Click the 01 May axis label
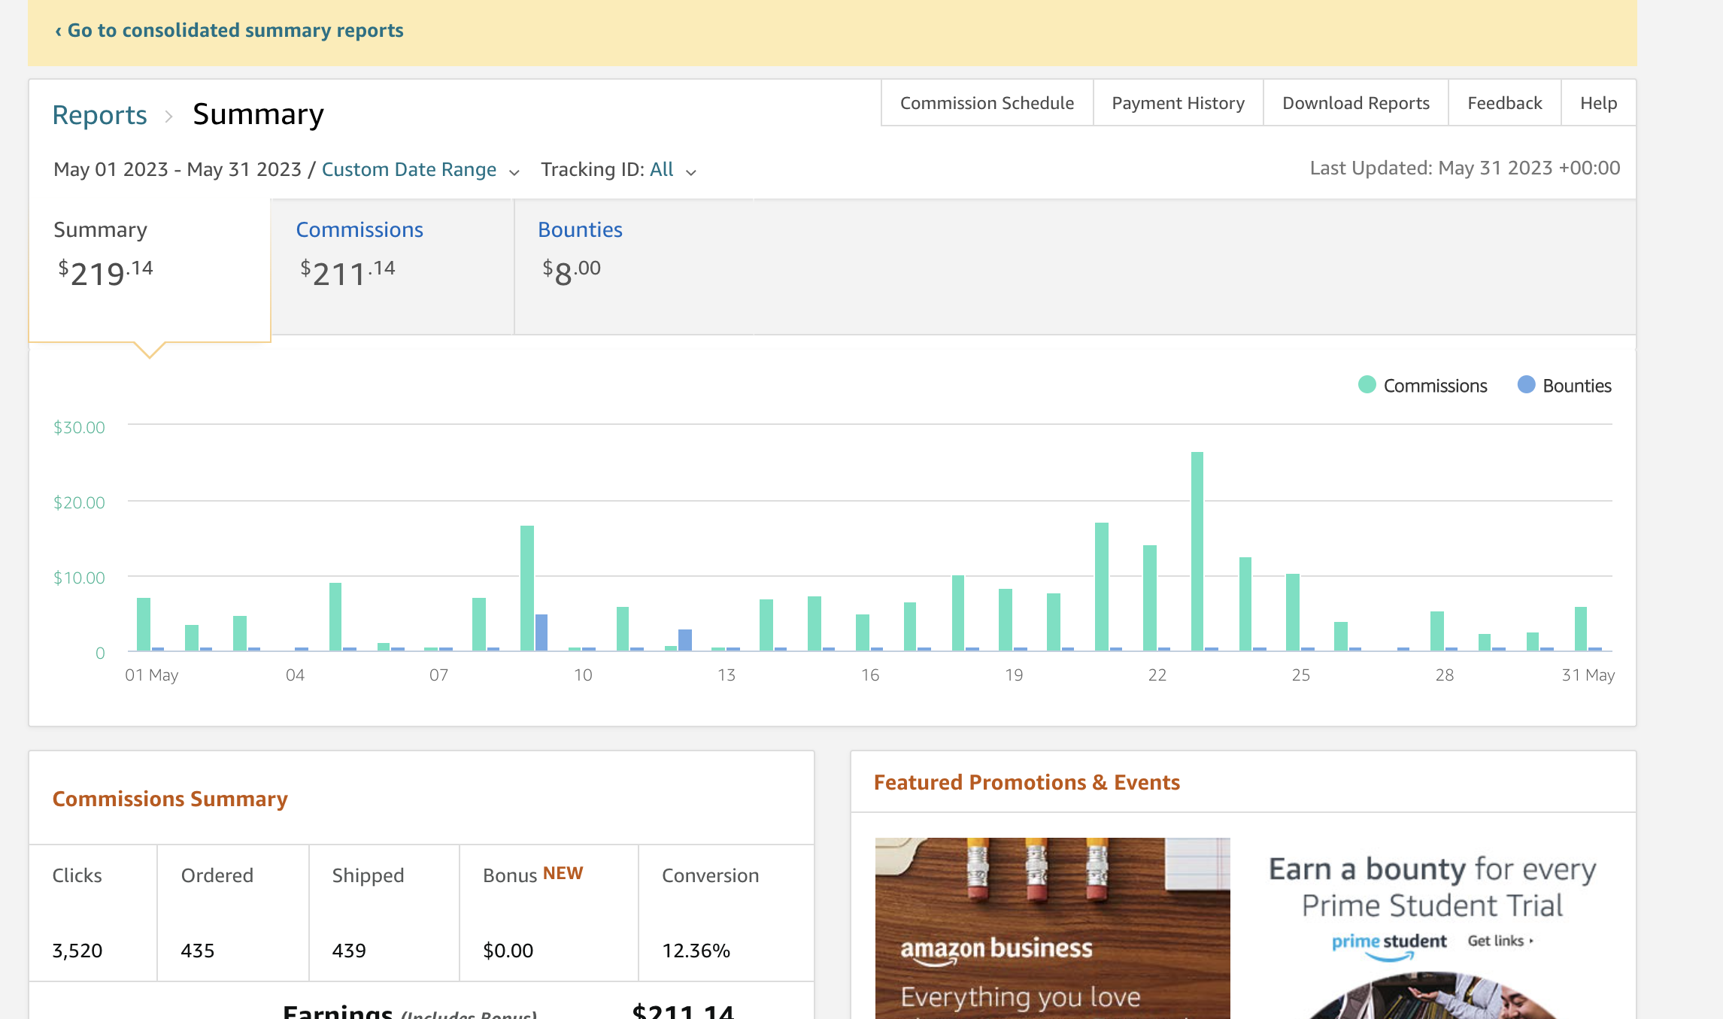Image resolution: width=1723 pixels, height=1019 pixels. [x=152, y=675]
